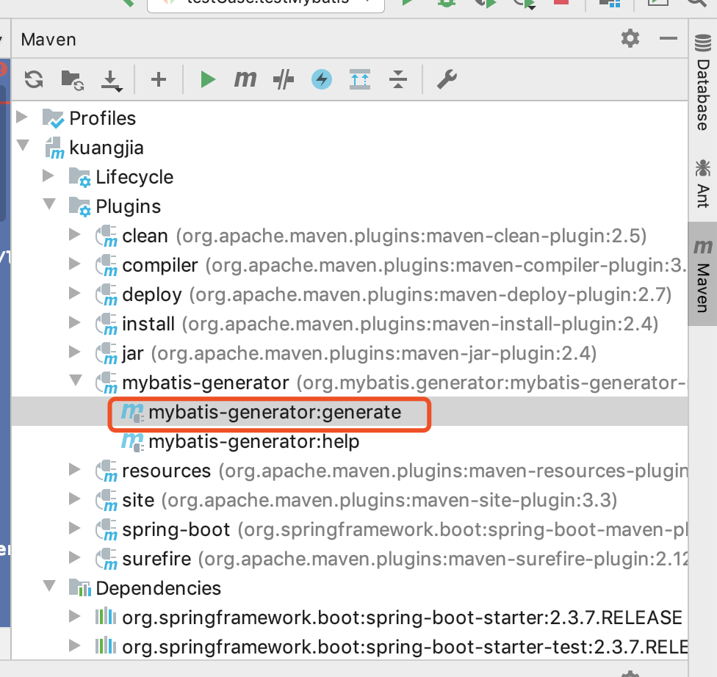Toggle Skip Tests mode
This screenshot has height=677, width=717.
pos(283,79)
